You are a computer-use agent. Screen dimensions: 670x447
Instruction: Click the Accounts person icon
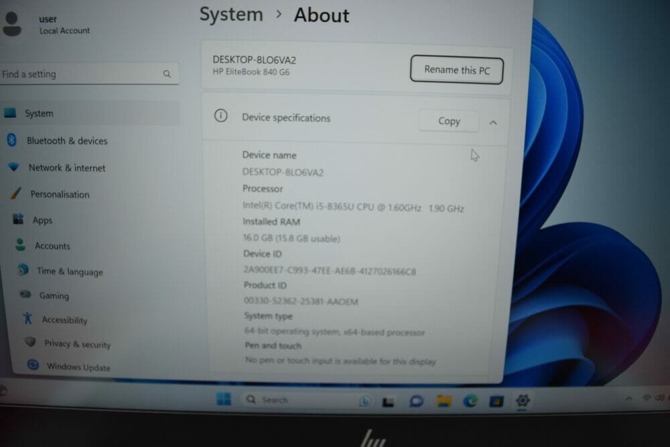(20, 245)
